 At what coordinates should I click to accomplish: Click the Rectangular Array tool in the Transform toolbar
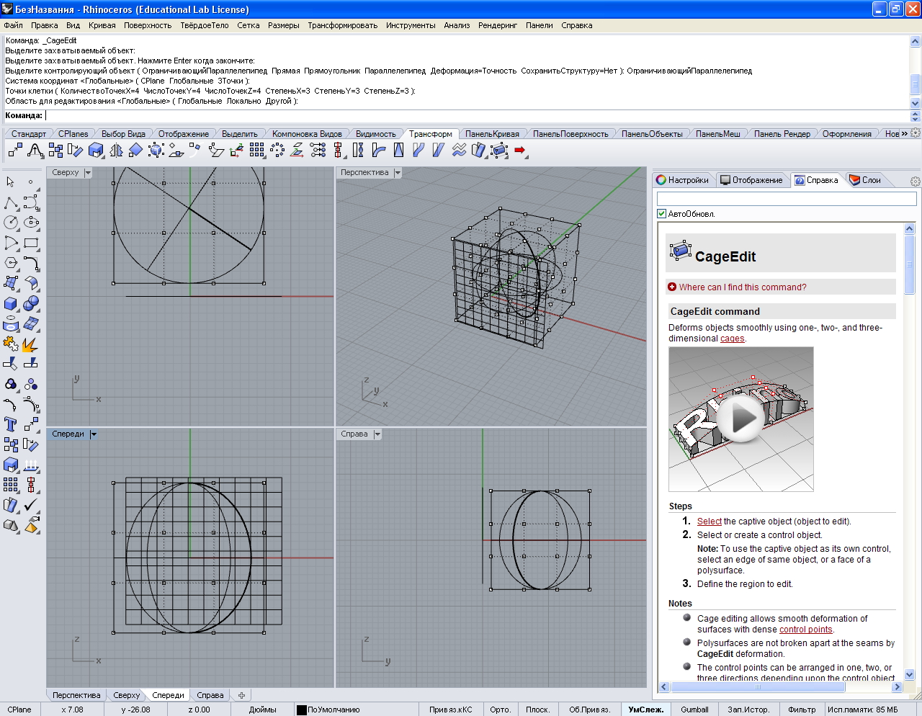257,150
